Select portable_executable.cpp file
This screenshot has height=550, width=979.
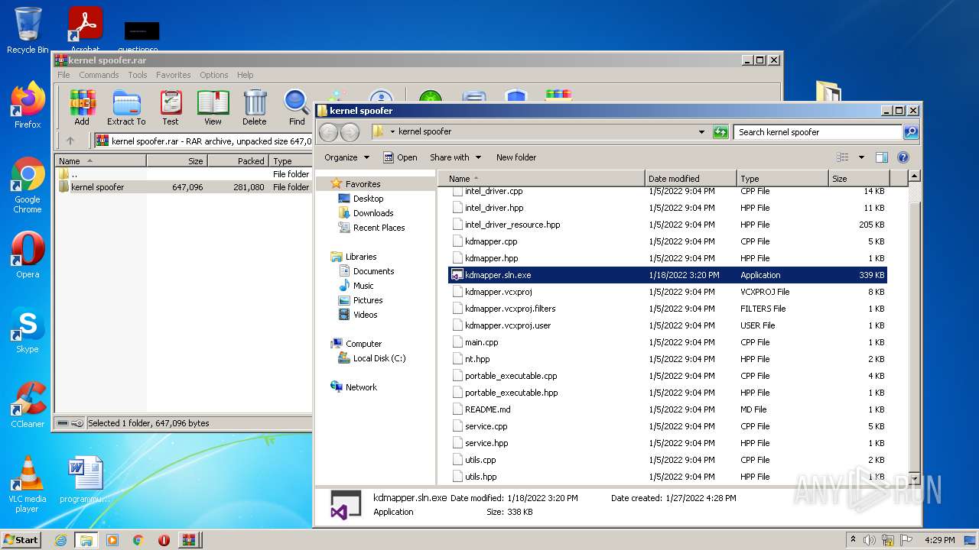[x=668, y=376]
